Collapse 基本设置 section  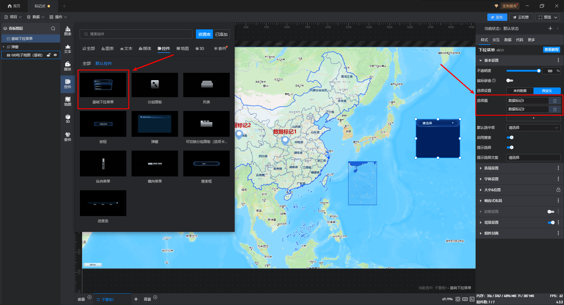[x=481, y=60]
